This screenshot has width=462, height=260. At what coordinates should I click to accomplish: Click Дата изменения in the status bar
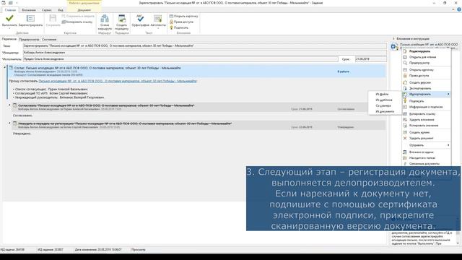[98, 250]
